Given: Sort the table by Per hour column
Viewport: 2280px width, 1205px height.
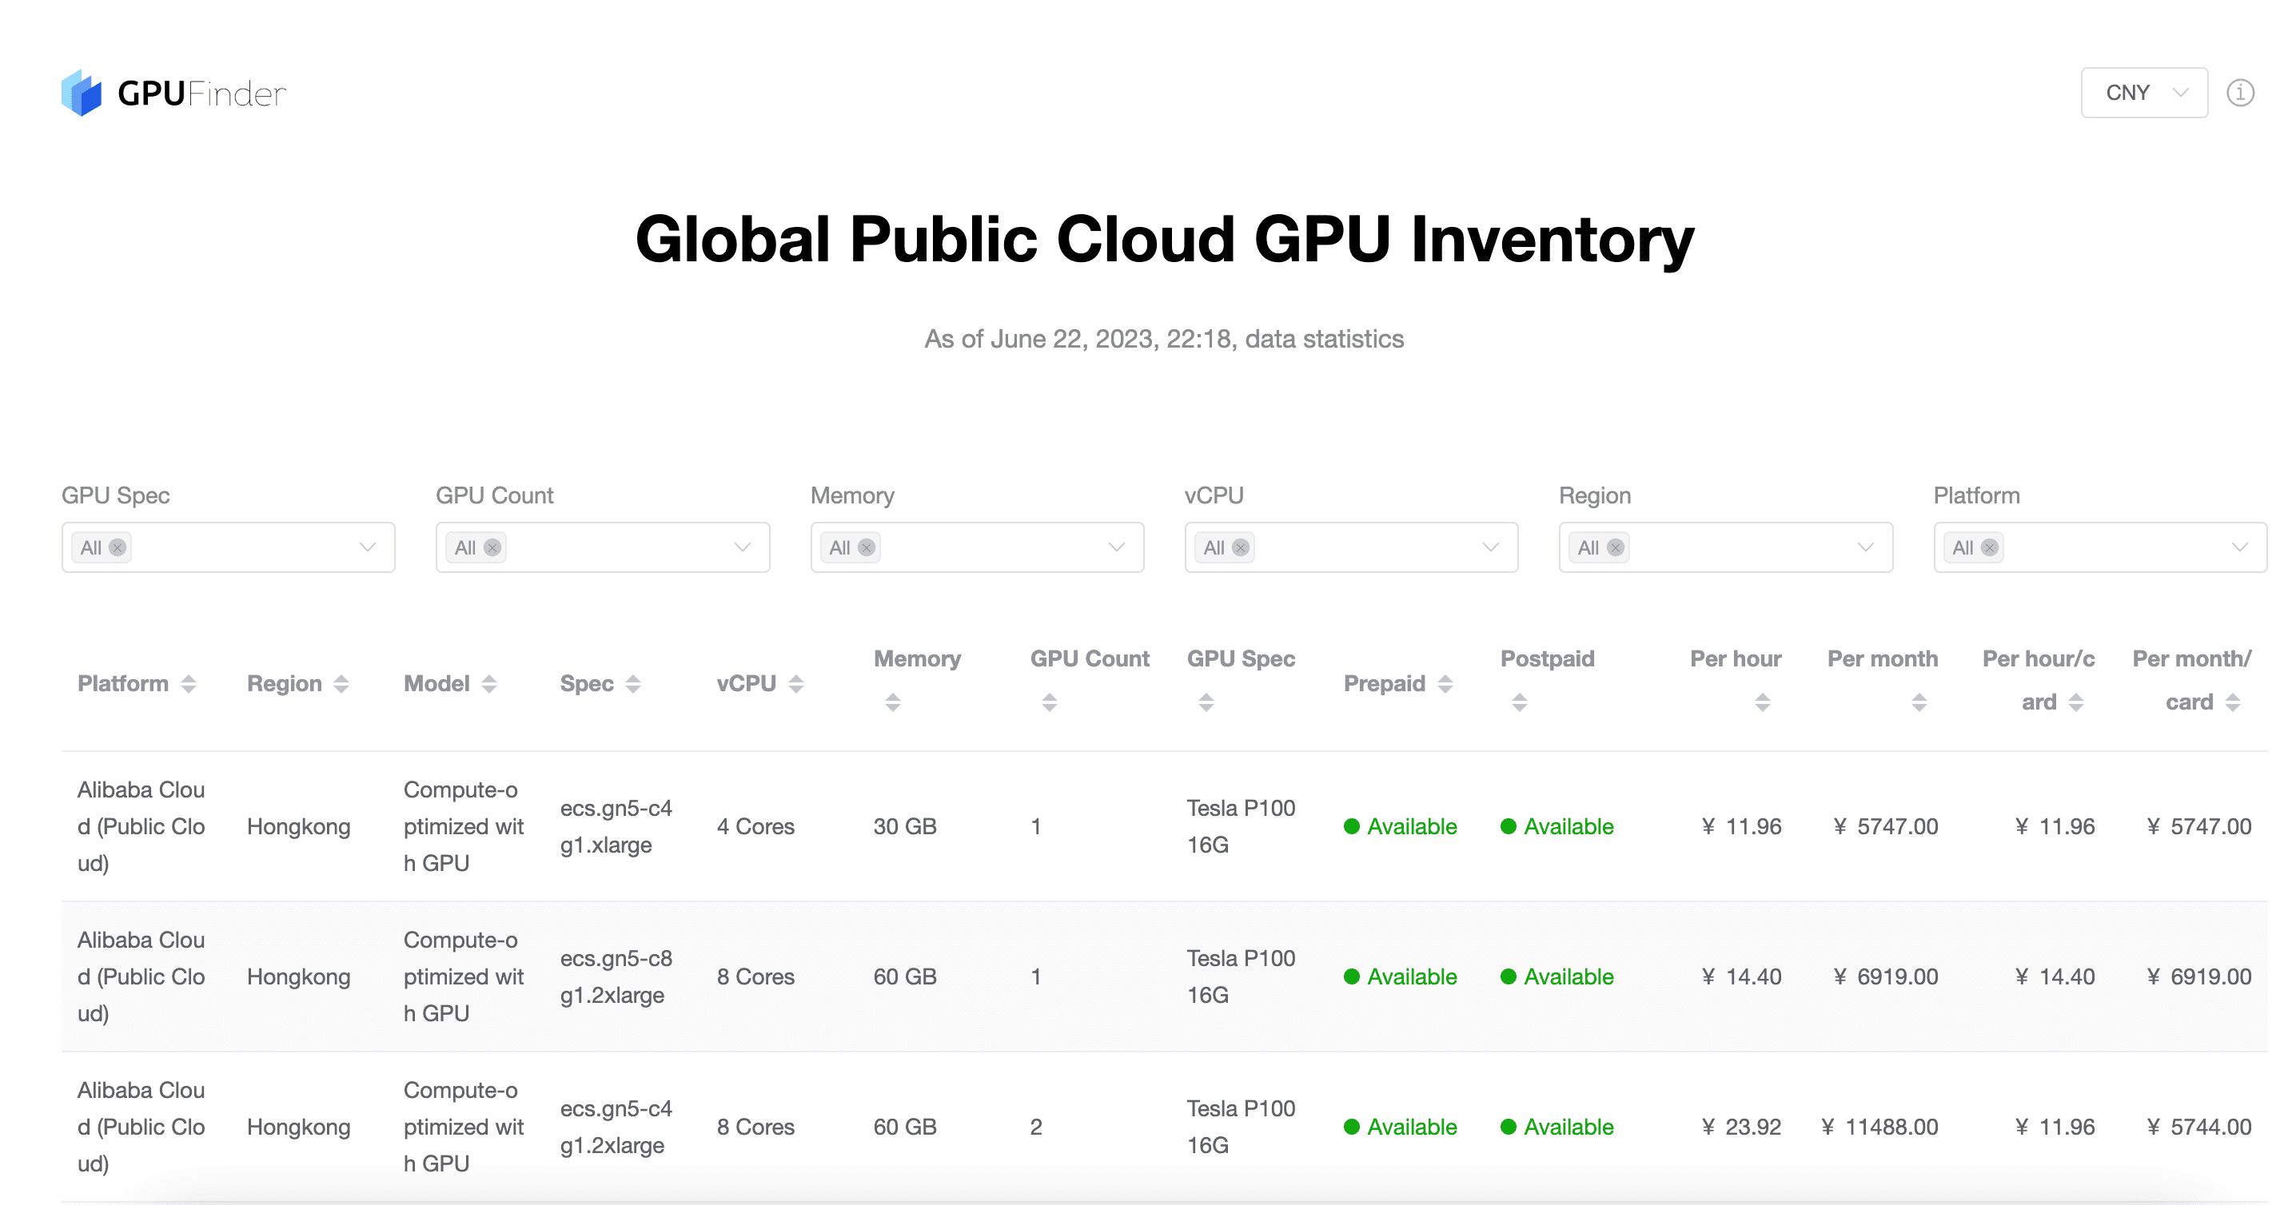Looking at the screenshot, I should (x=1763, y=702).
